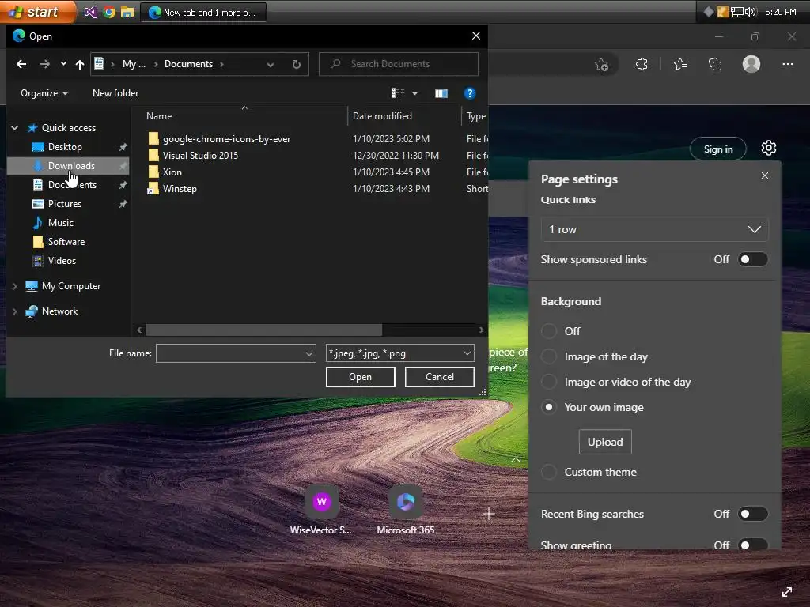Go back in the Open dialog

21,64
